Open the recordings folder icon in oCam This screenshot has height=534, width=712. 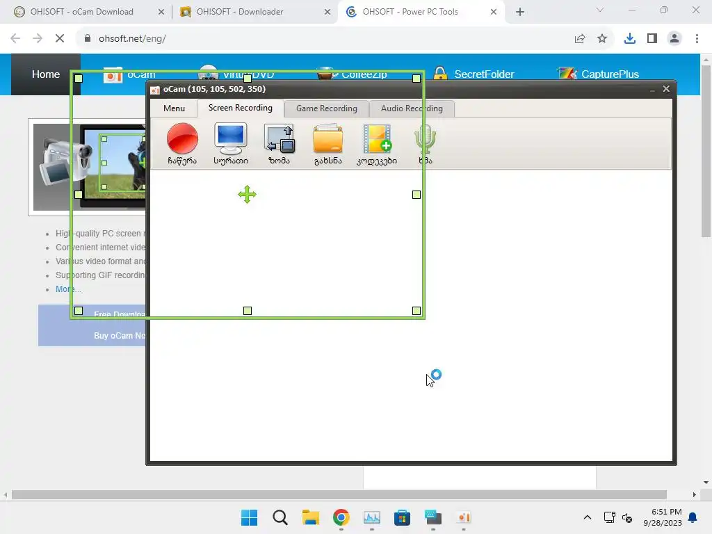pyautogui.click(x=328, y=143)
